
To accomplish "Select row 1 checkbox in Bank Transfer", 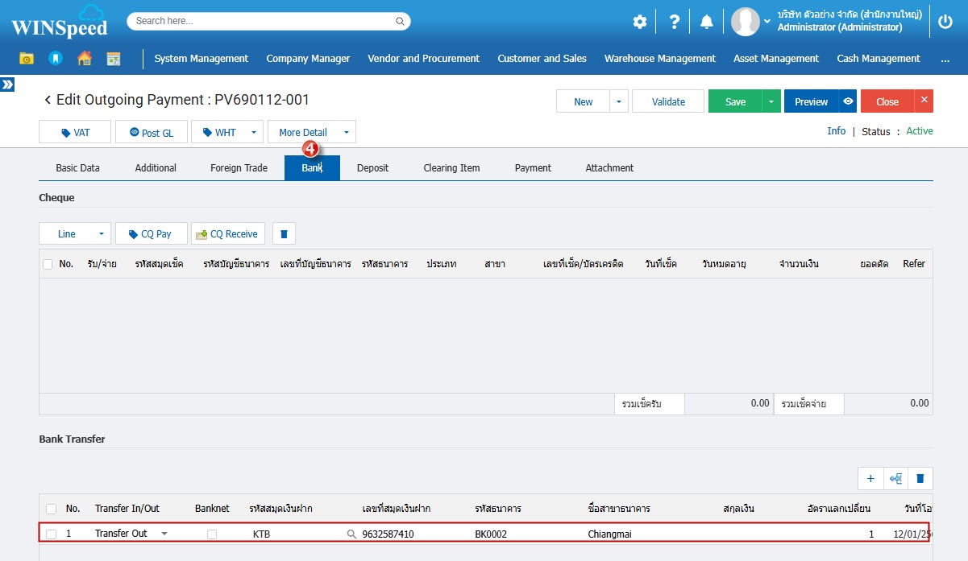I will point(52,534).
